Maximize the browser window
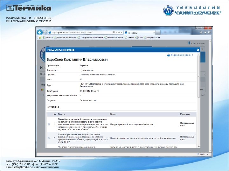Screen dimensions: 229x171 tap(202, 28)
